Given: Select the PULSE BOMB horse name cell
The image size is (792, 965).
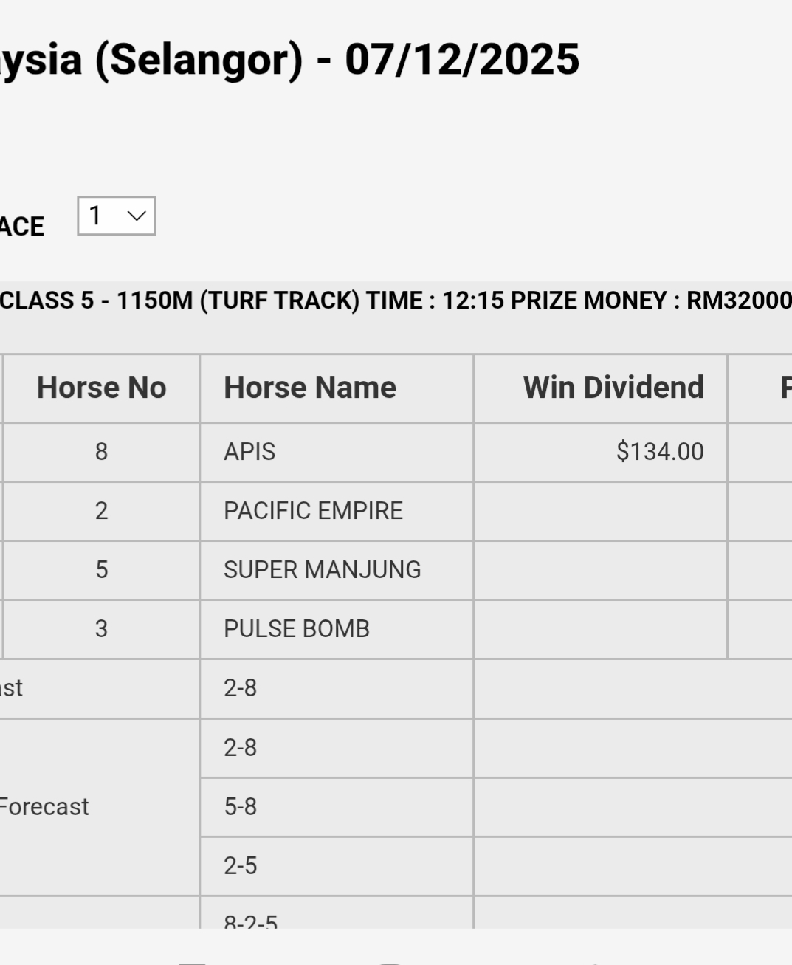Looking at the screenshot, I should [296, 629].
